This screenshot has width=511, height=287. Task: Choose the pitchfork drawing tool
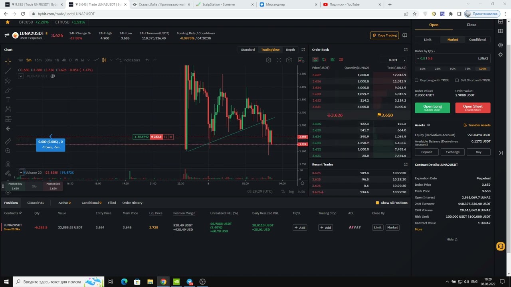(8, 81)
